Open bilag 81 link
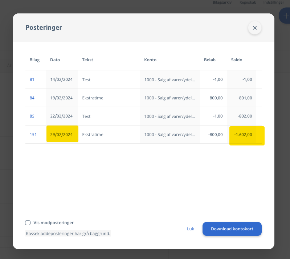290x259 pixels. [x=32, y=79]
